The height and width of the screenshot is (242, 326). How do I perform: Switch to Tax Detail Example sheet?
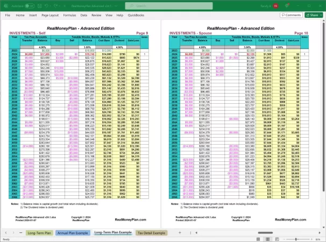pos(151,232)
